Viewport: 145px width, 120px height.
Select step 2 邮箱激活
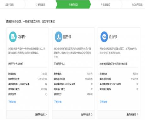[41, 5]
